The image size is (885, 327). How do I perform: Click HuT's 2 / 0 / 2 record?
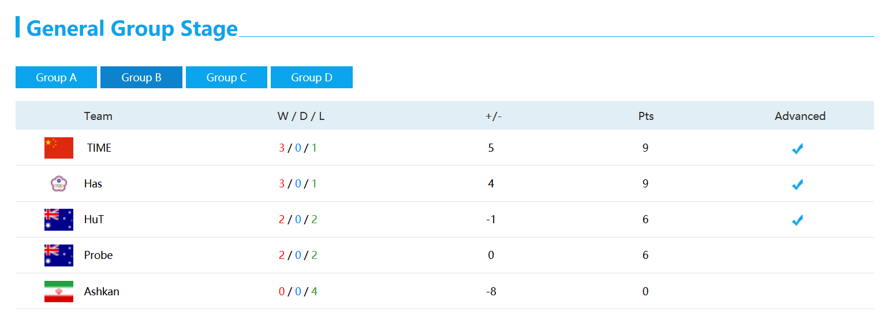298,219
